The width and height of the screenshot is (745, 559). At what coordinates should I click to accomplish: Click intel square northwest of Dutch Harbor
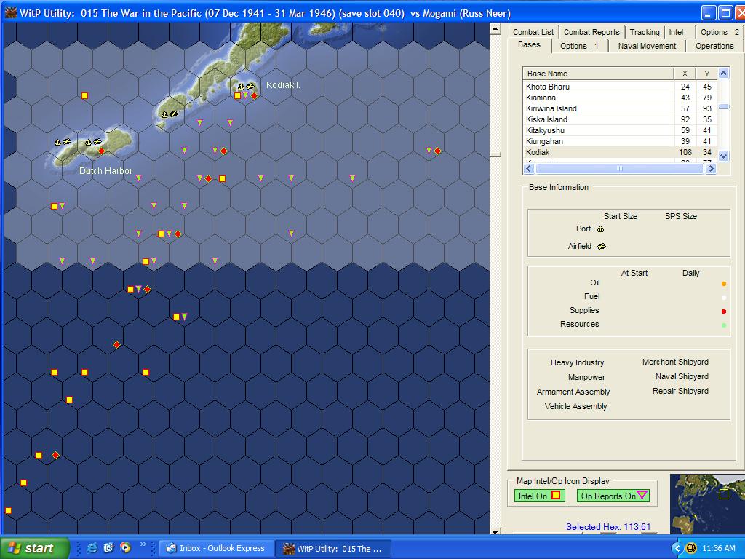coord(84,95)
